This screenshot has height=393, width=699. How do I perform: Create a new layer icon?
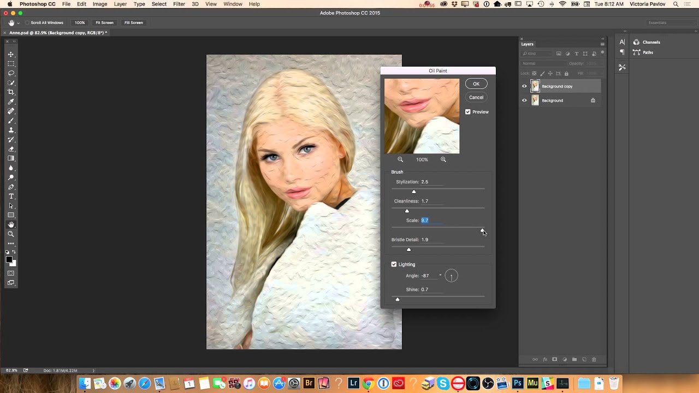coord(584,360)
